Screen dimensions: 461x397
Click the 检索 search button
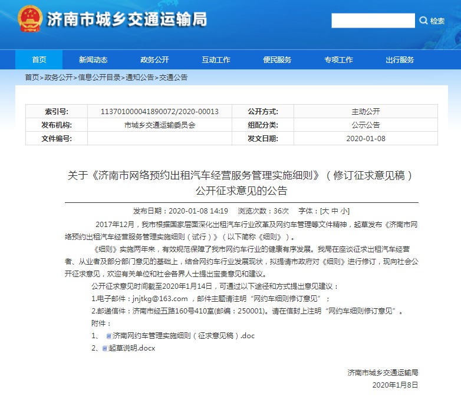(x=437, y=21)
